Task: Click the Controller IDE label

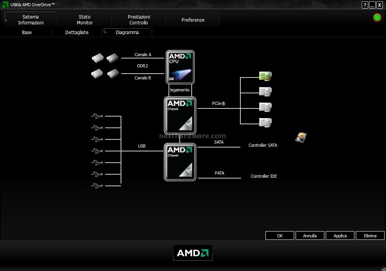Action: coord(264,176)
